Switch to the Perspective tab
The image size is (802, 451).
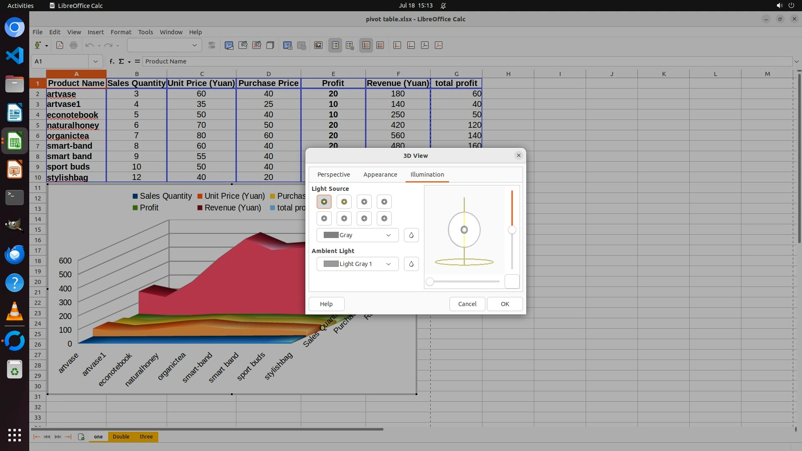[x=333, y=175]
